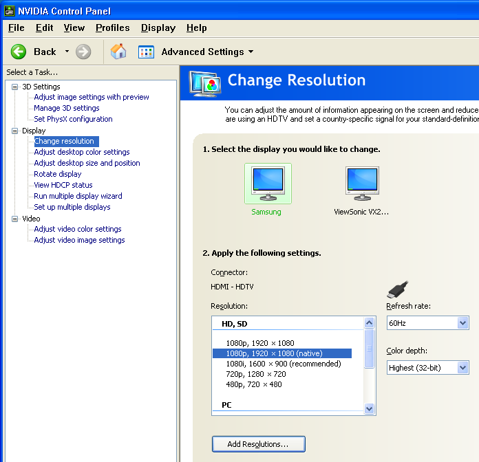Image resolution: width=479 pixels, height=462 pixels.
Task: Click the green Back arrow icon
Action: click(19, 52)
